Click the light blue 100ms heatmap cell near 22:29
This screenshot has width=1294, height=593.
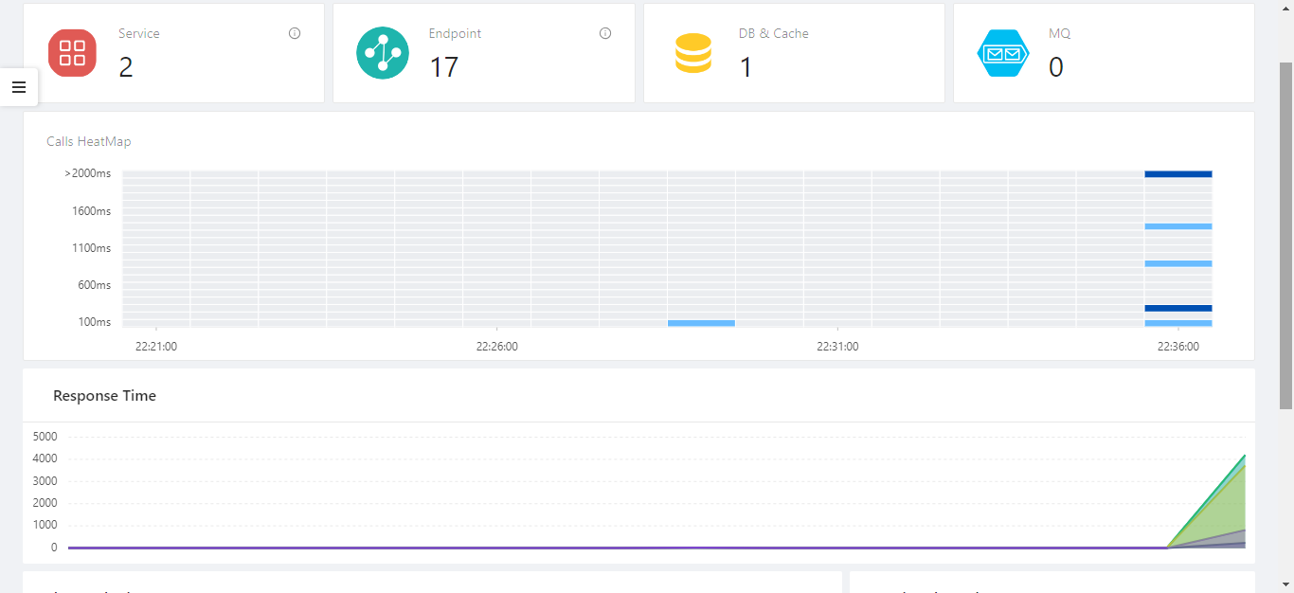pos(701,323)
